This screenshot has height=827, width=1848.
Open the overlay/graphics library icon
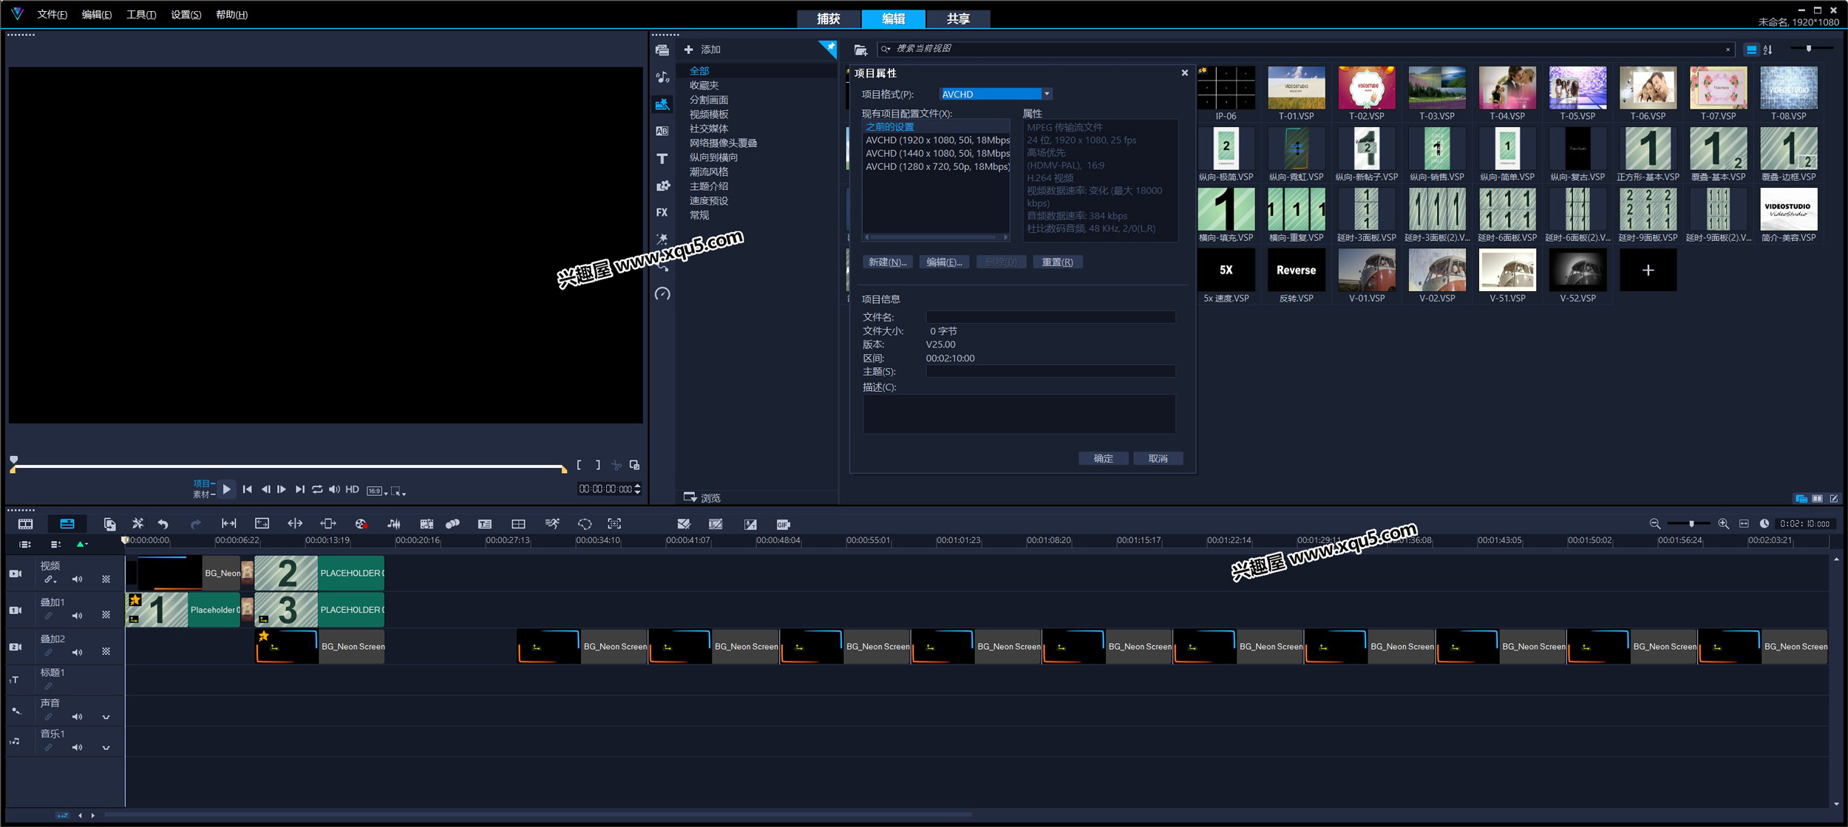pyautogui.click(x=662, y=186)
